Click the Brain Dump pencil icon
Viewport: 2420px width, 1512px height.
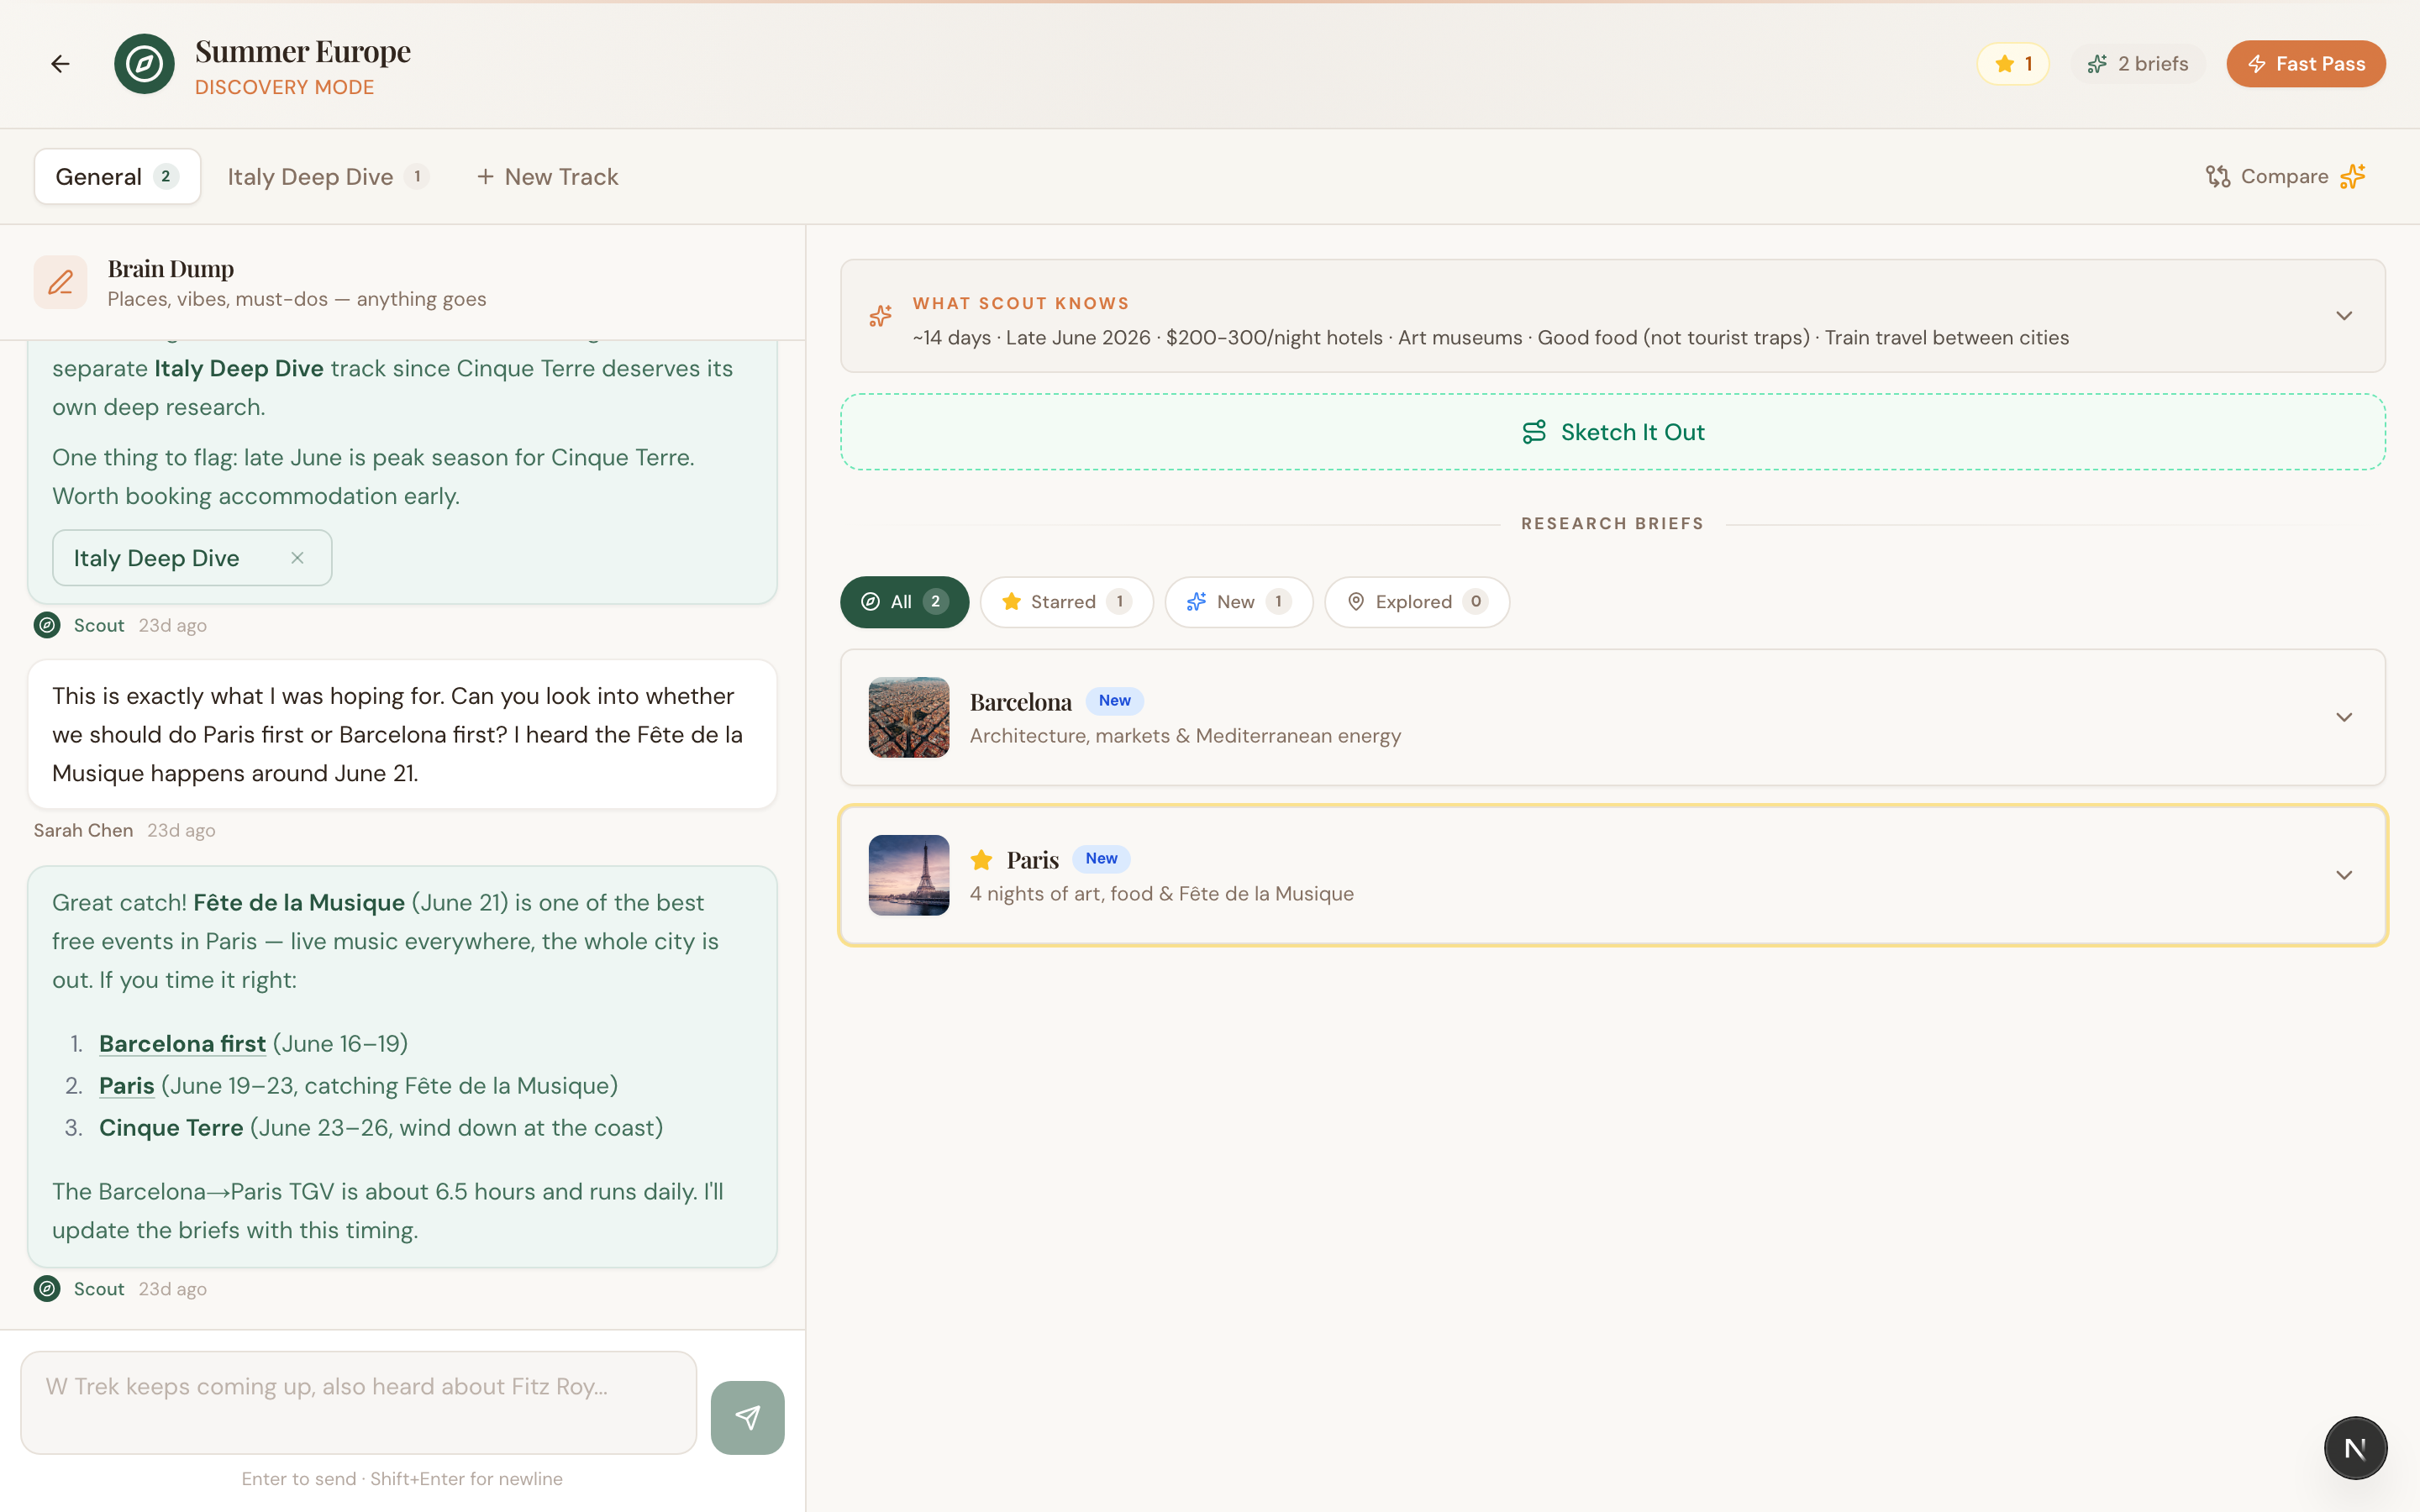(61, 282)
